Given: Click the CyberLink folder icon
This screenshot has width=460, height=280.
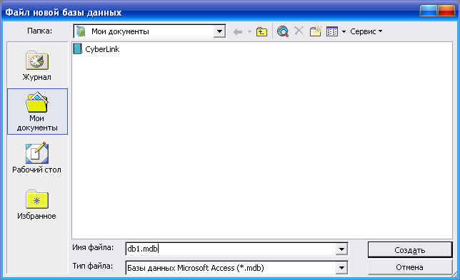Looking at the screenshot, I should coord(78,49).
